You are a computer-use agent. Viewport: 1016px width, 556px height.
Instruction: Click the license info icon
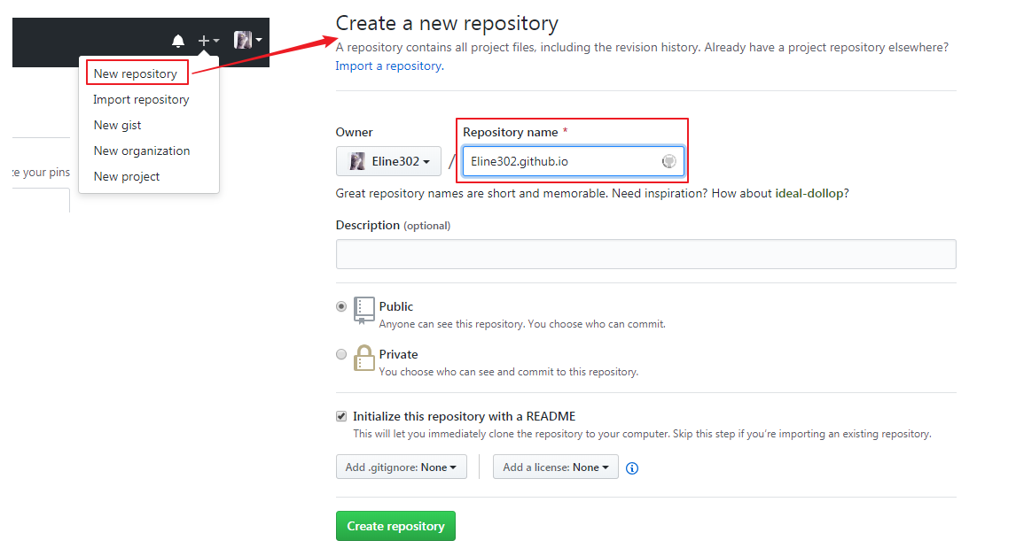coord(632,468)
